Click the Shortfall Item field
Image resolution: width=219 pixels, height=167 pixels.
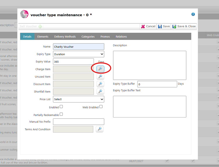click(73, 92)
